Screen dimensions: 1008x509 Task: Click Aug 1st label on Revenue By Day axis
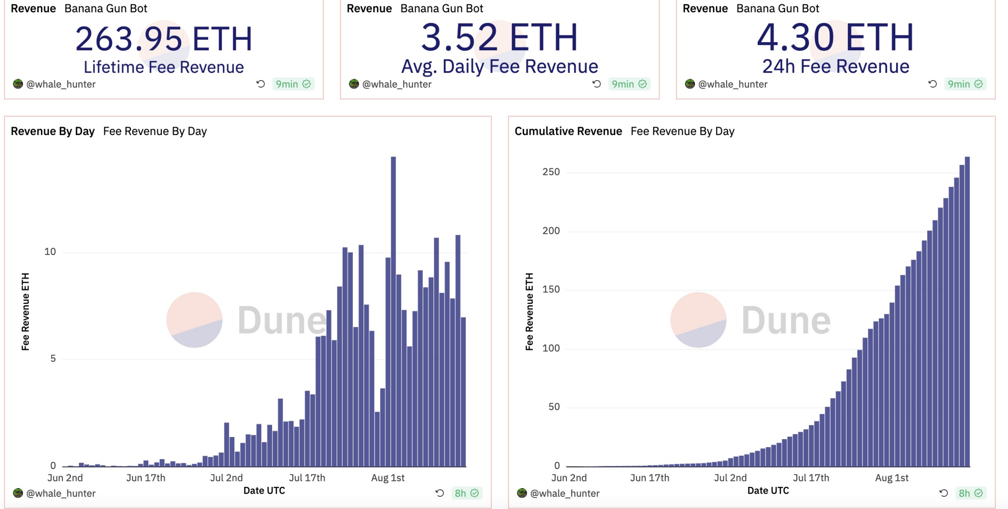[388, 478]
